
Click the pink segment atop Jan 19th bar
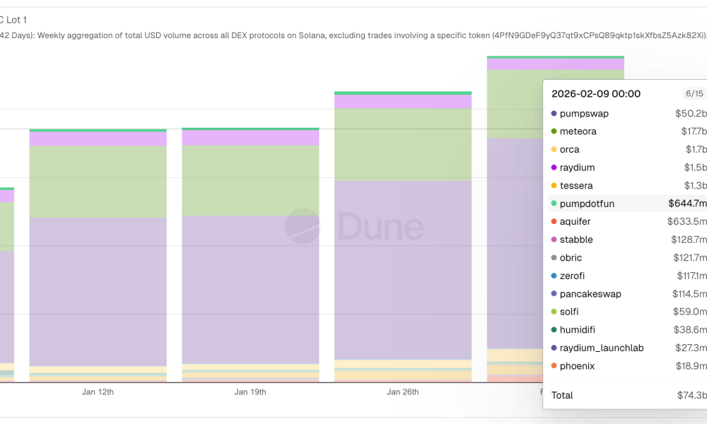click(x=250, y=138)
